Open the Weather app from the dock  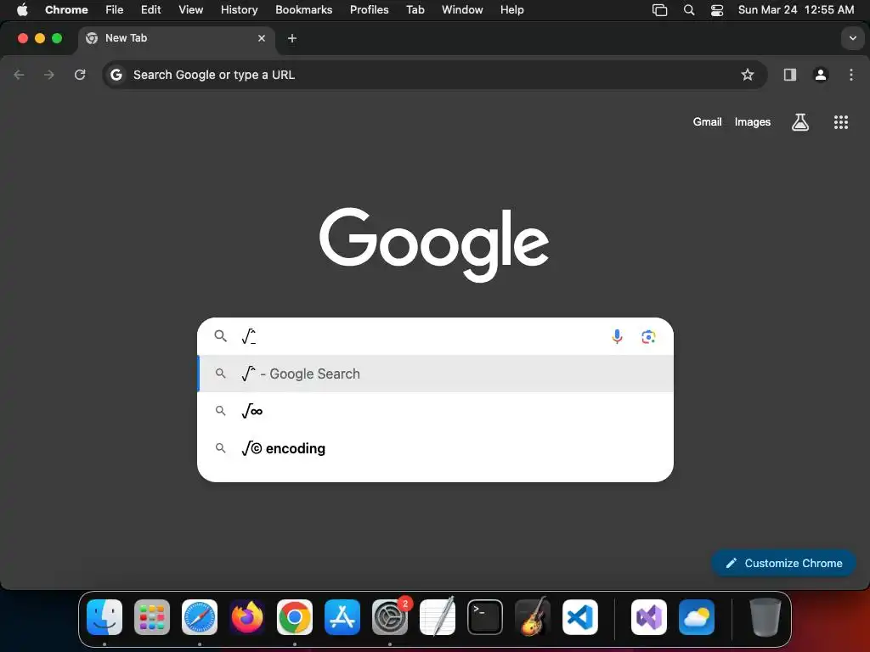pyautogui.click(x=697, y=617)
